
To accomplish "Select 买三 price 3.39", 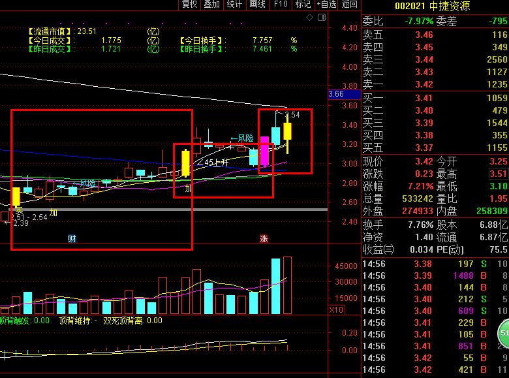I will point(424,123).
